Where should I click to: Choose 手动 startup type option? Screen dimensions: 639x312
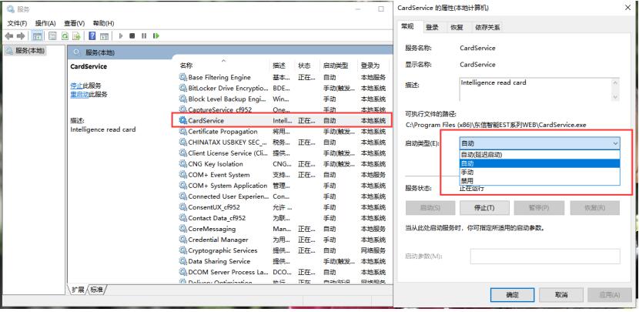click(x=467, y=172)
